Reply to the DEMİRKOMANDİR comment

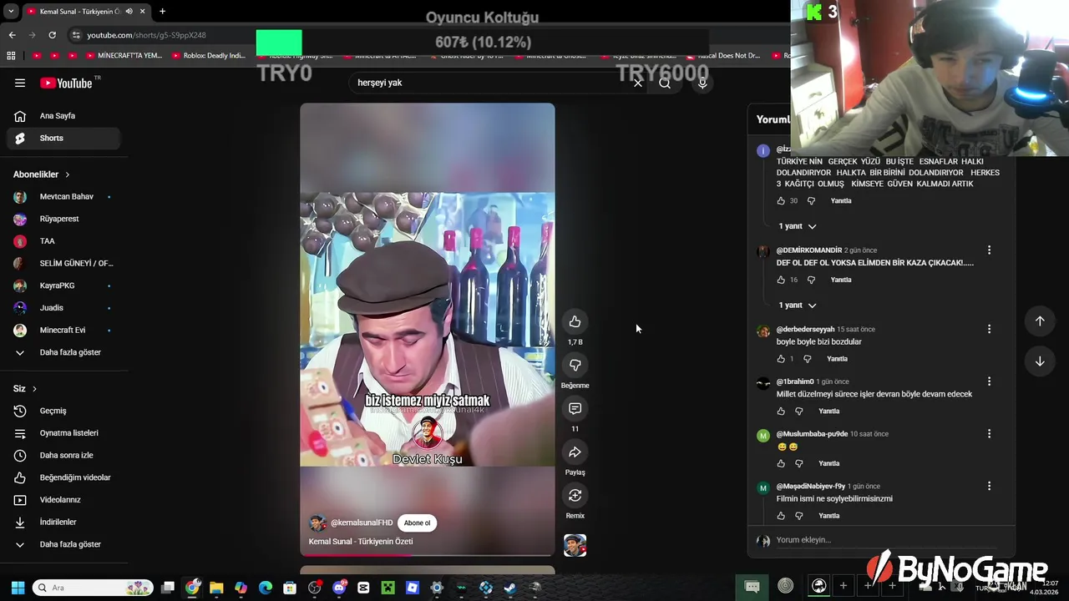click(841, 280)
